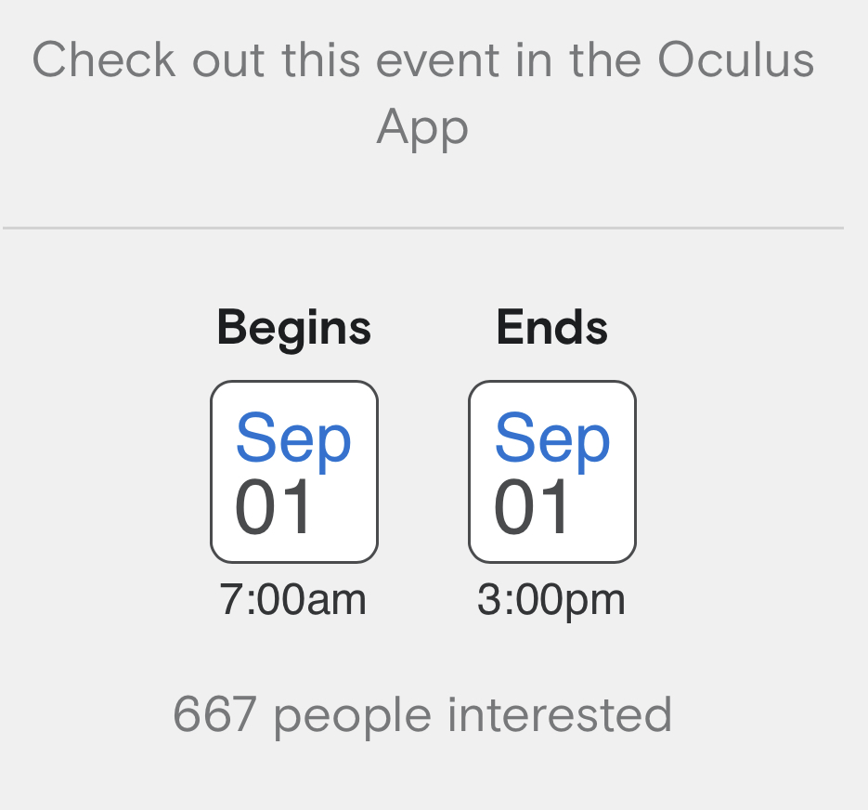The height and width of the screenshot is (810, 868).
Task: Click the word App in header's second line
Action: [x=422, y=127]
